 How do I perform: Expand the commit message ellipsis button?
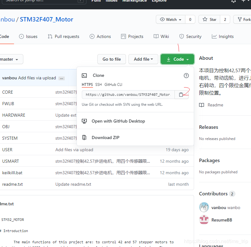(62, 78)
